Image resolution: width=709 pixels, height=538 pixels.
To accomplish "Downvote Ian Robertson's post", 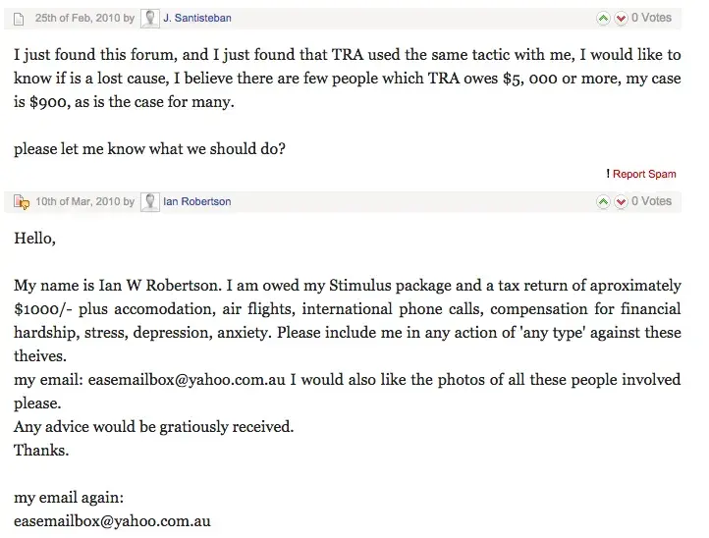I will click(621, 202).
